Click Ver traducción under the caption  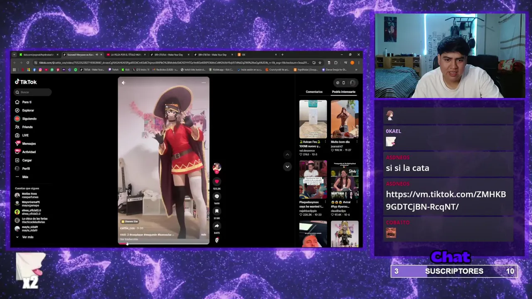(129, 239)
